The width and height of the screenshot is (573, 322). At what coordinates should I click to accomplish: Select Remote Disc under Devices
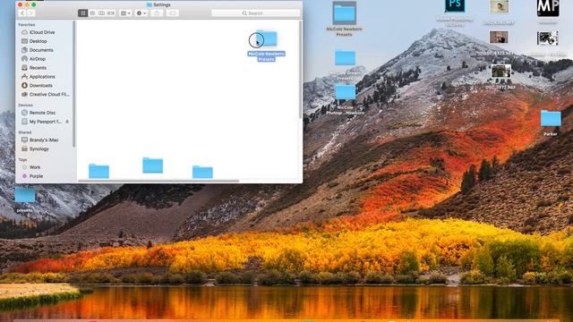pyautogui.click(x=42, y=113)
